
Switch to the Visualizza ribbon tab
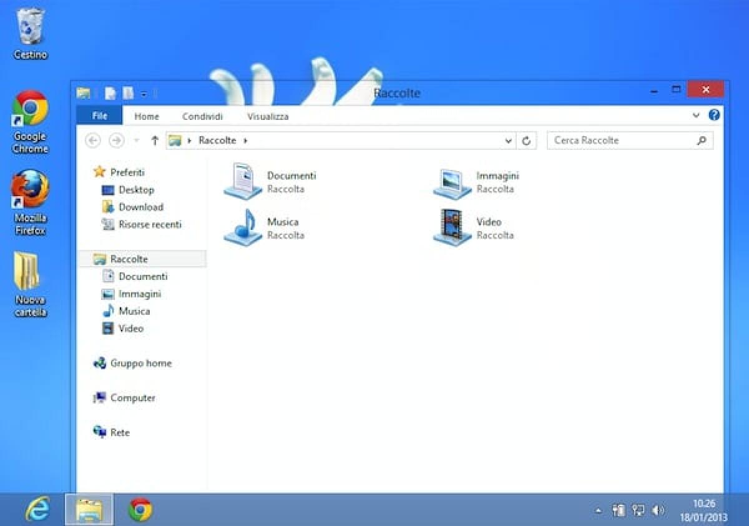[267, 116]
